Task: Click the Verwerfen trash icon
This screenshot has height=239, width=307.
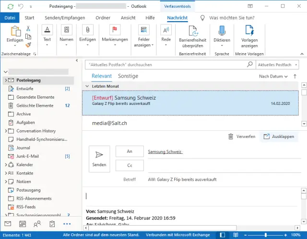Action: click(231, 137)
